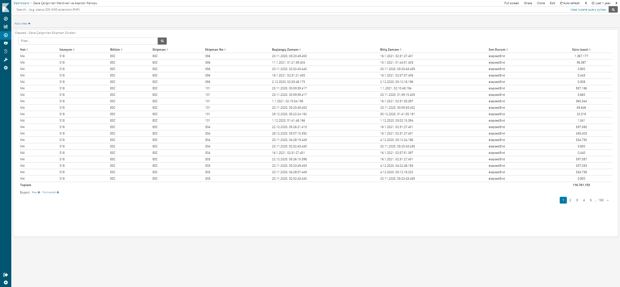Screen dimensions: 620x287
Task: Click the Timelion icon in the sidebar
Action: pyautogui.click(x=5, y=51)
